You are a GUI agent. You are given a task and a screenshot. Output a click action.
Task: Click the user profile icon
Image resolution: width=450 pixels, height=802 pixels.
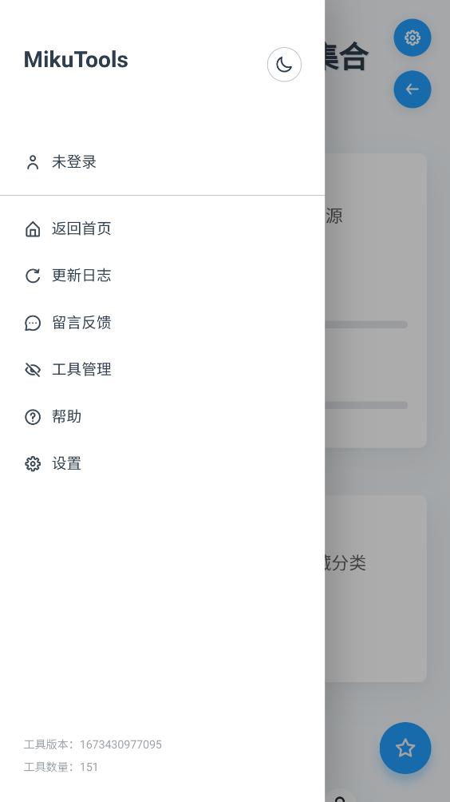click(x=33, y=162)
